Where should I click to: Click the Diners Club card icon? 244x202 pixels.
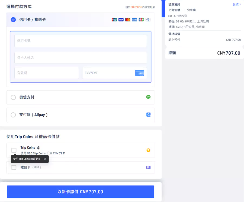pyautogui.click(x=148, y=20)
